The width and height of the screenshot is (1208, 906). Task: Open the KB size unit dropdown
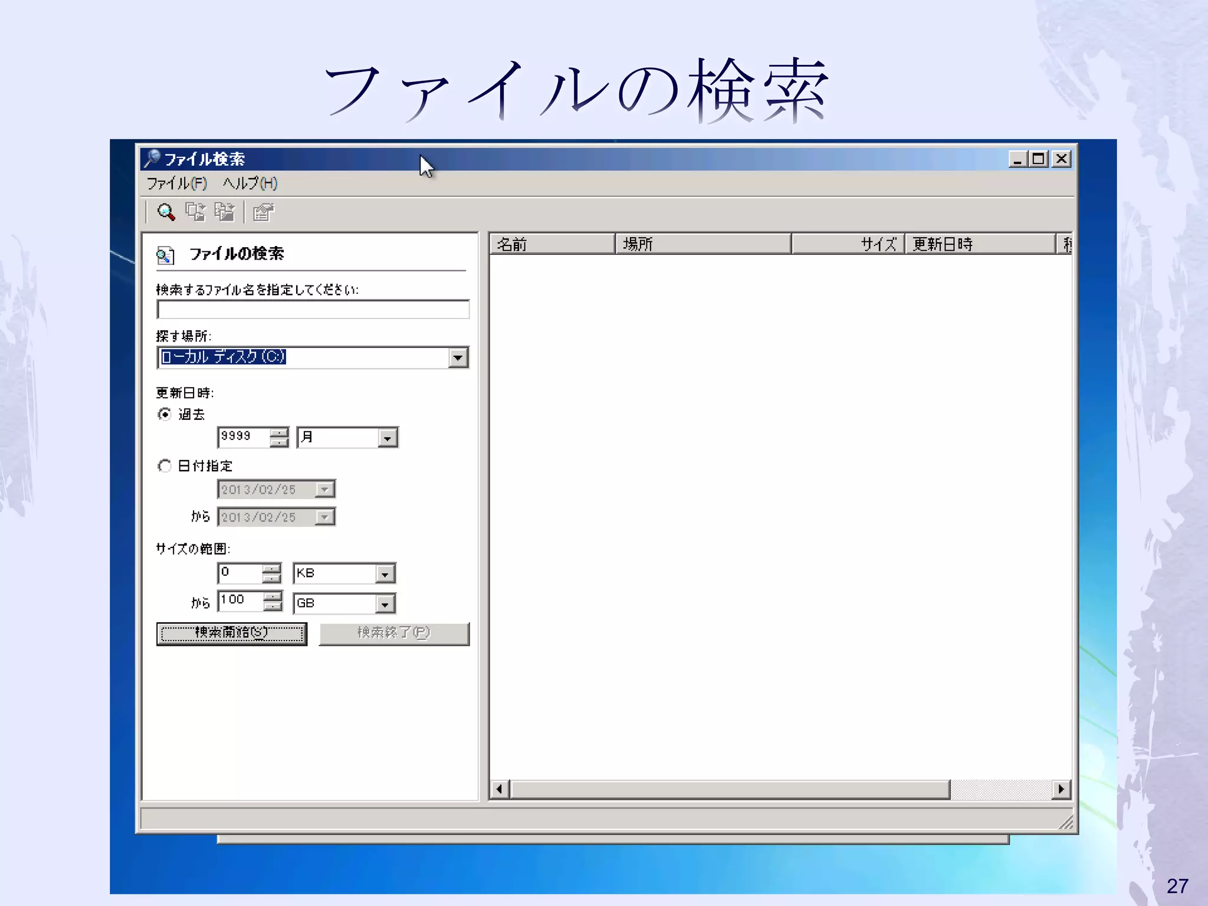pyautogui.click(x=385, y=573)
